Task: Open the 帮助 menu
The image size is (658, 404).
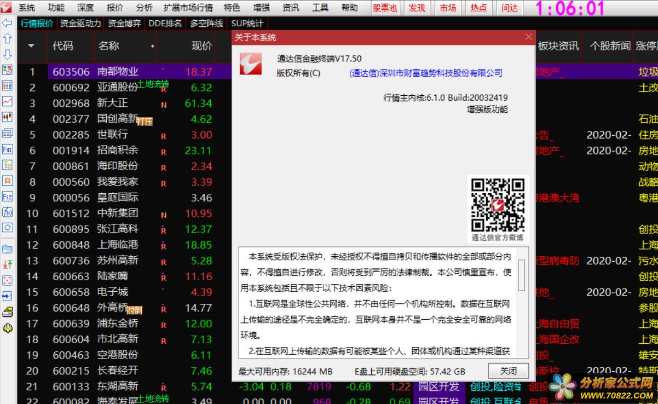Action: pyautogui.click(x=350, y=8)
